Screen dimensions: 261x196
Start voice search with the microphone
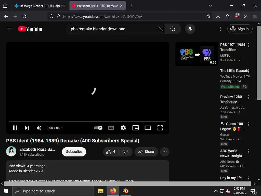tap(190, 29)
